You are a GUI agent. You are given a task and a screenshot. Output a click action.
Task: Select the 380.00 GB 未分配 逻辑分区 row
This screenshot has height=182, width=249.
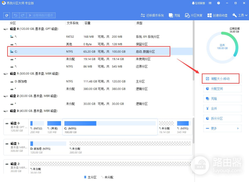101,89
